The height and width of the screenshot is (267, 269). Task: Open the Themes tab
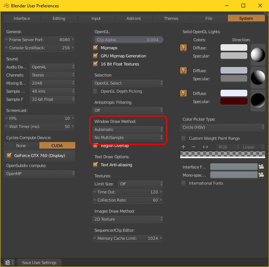pyautogui.click(x=171, y=18)
